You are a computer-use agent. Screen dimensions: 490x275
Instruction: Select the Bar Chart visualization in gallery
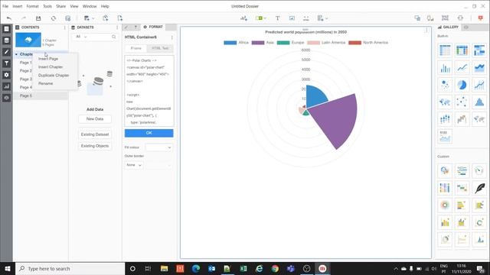click(x=445, y=67)
